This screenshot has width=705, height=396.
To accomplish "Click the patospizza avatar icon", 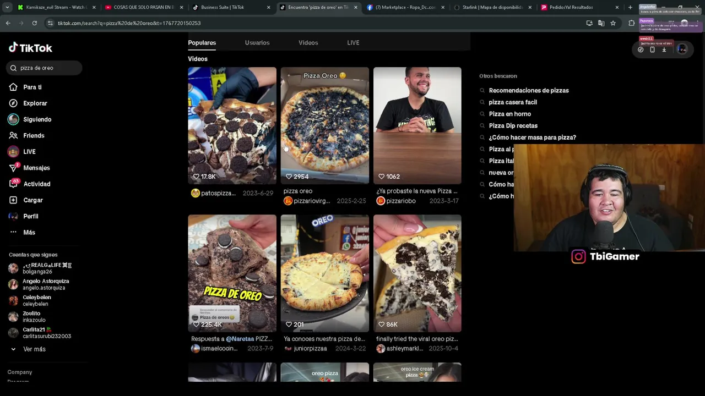I will click(195, 193).
